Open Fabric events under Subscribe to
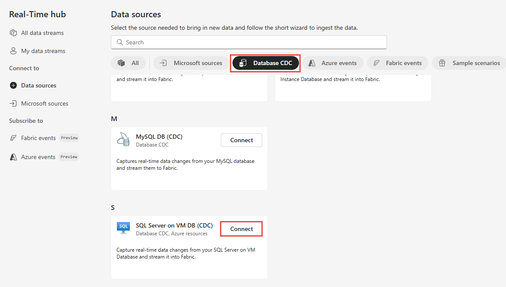 pos(38,138)
